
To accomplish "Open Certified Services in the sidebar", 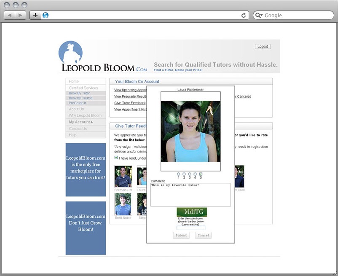I will click(86, 88).
